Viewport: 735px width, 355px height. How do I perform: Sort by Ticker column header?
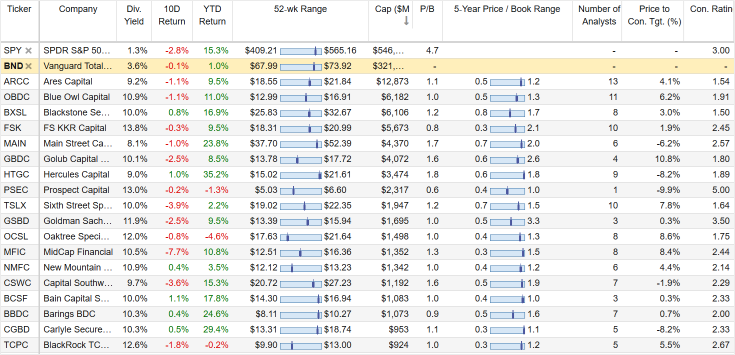[19, 9]
